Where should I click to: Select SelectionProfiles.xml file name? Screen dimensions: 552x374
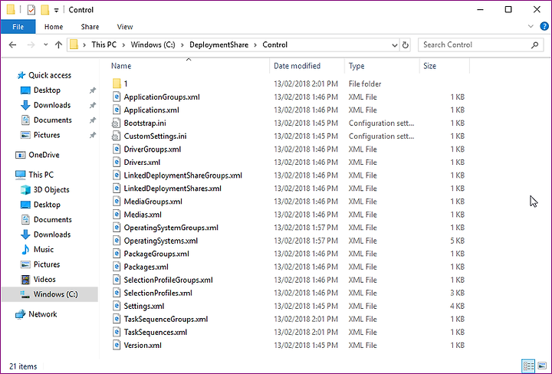[x=158, y=293]
